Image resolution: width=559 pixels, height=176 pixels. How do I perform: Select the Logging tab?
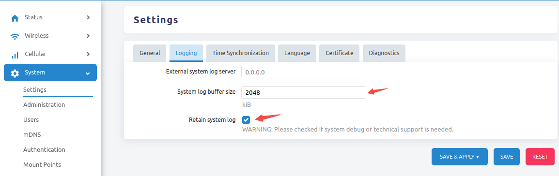click(186, 53)
